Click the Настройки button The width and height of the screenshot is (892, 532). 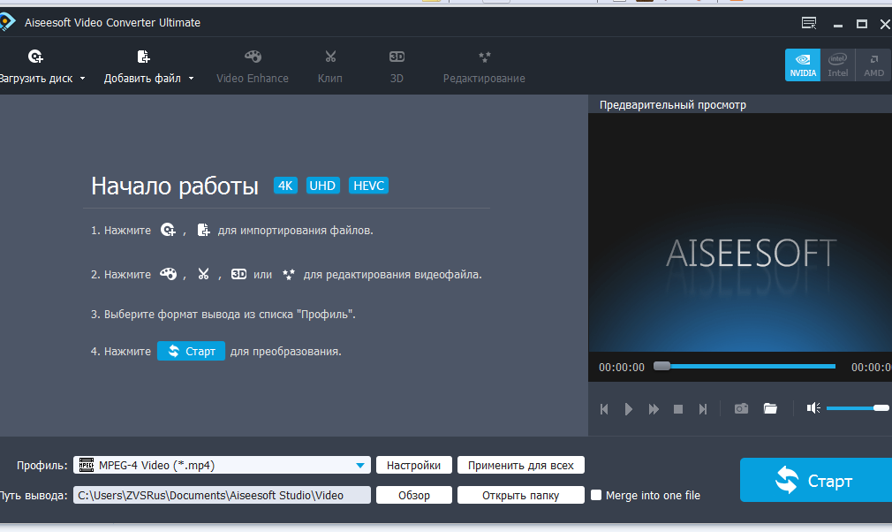point(413,465)
